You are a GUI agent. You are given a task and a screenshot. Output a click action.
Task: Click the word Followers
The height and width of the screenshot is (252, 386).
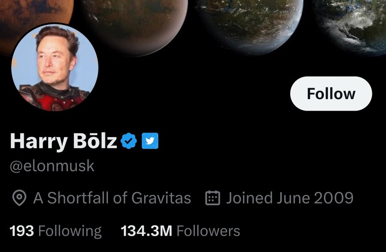coord(208,231)
